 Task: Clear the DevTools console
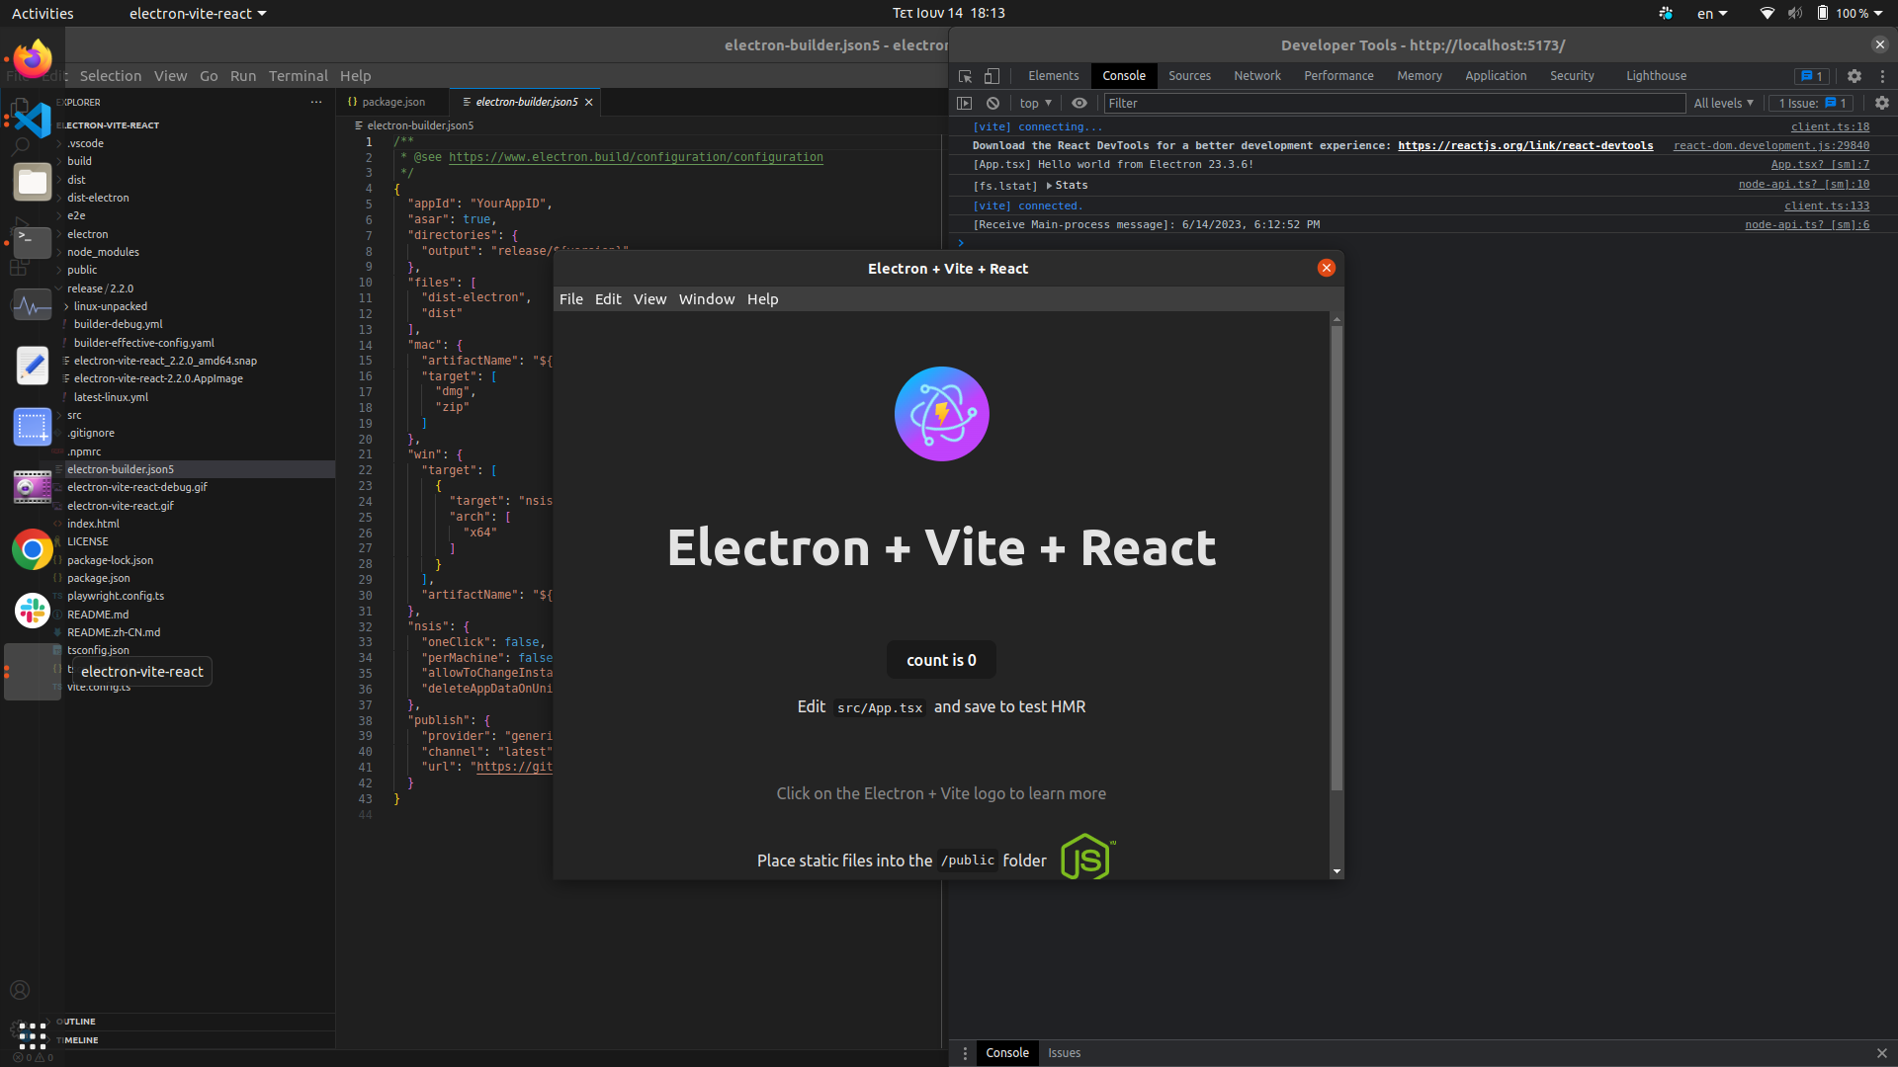992,103
